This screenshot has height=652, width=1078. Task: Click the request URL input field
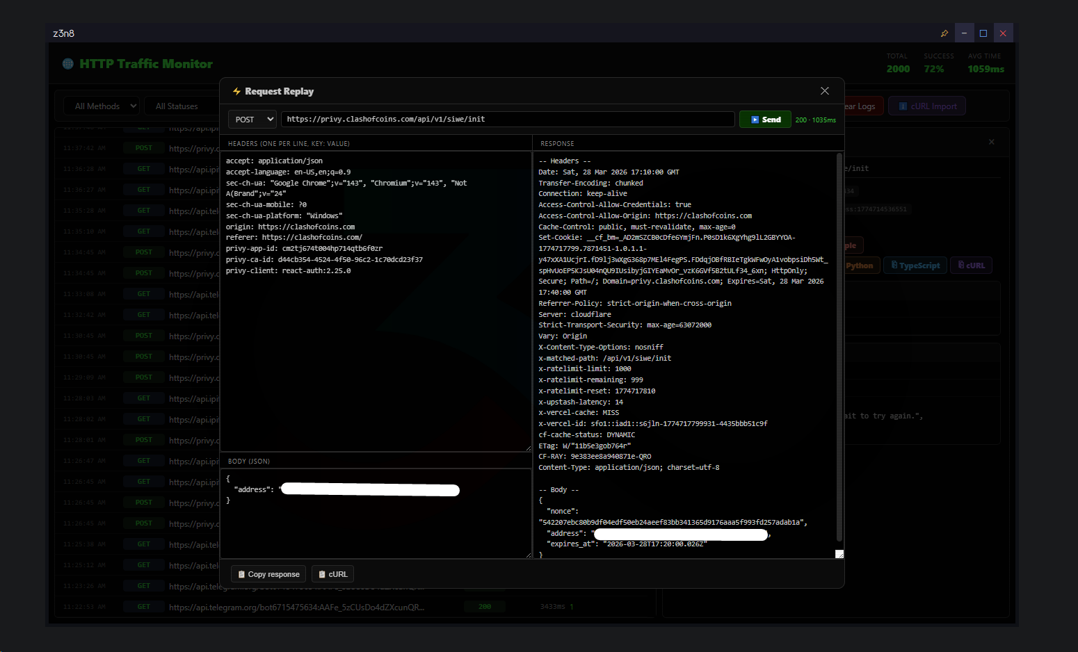(x=508, y=120)
